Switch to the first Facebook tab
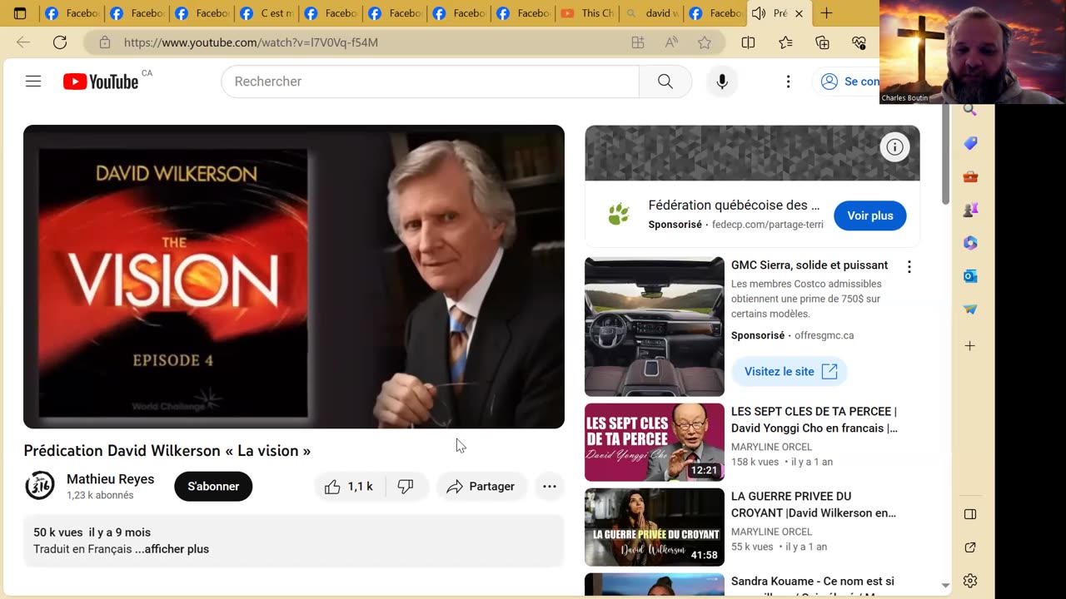The width and height of the screenshot is (1066, 599). (71, 13)
